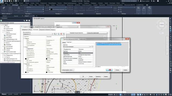The image size is (172, 96).
Task: Open the workspace switching gear in the status bar
Action: point(150,95)
